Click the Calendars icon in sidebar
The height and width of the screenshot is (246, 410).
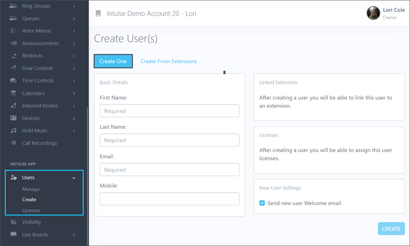pos(13,93)
